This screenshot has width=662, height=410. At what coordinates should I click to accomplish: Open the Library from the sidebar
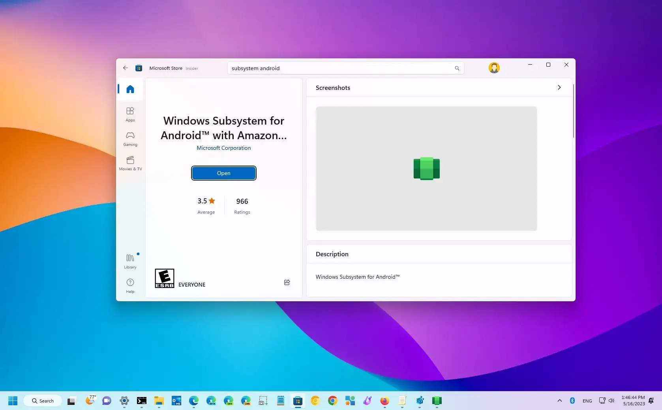[130, 261]
